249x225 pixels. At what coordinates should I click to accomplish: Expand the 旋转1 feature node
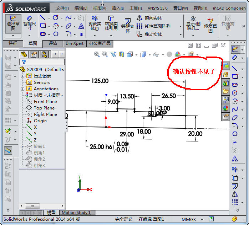point(23,146)
